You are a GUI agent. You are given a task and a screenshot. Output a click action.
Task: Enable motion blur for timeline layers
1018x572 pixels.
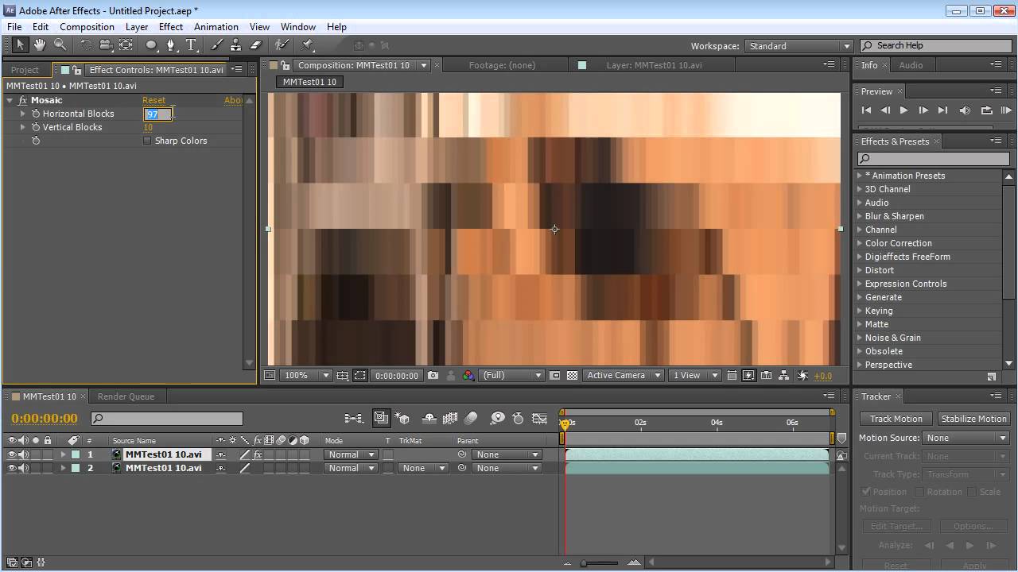pos(471,418)
